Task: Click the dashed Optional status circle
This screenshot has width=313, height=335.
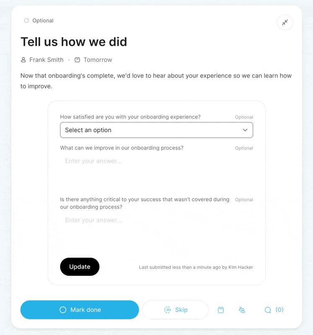Action: click(x=26, y=21)
